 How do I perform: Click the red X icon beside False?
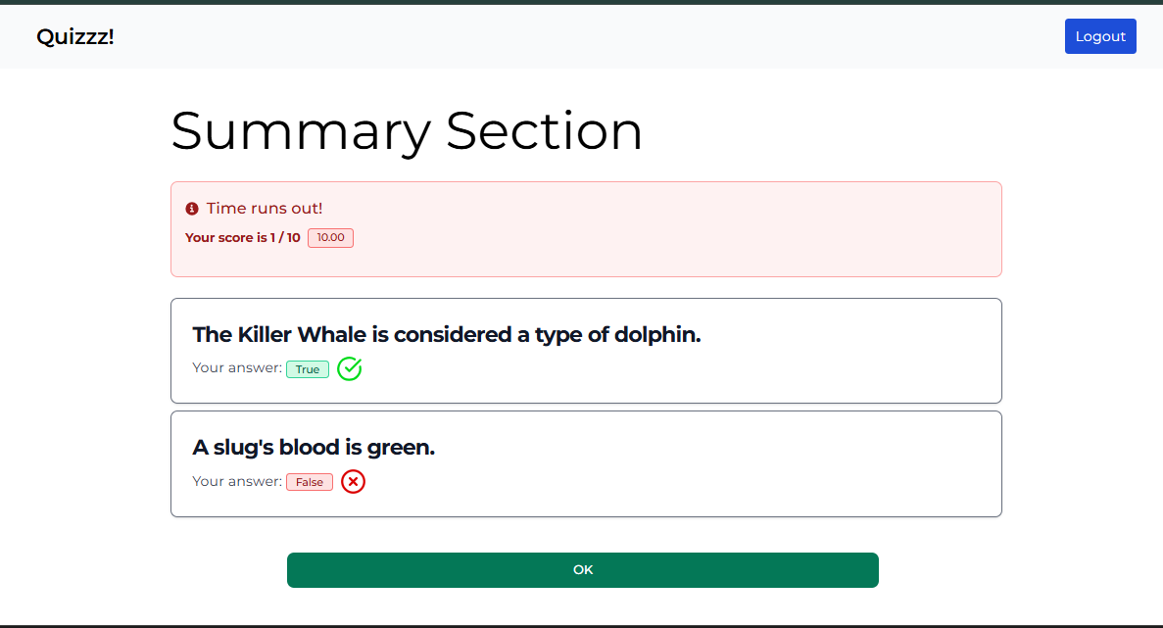coord(353,482)
